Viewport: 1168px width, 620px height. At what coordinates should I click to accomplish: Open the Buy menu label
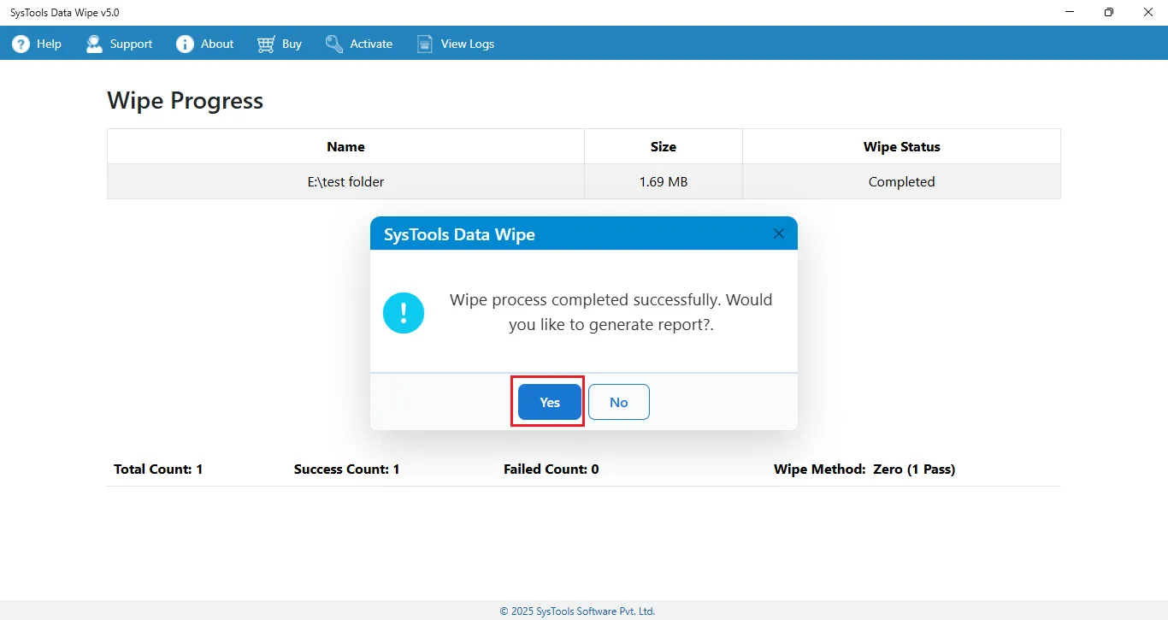292,44
